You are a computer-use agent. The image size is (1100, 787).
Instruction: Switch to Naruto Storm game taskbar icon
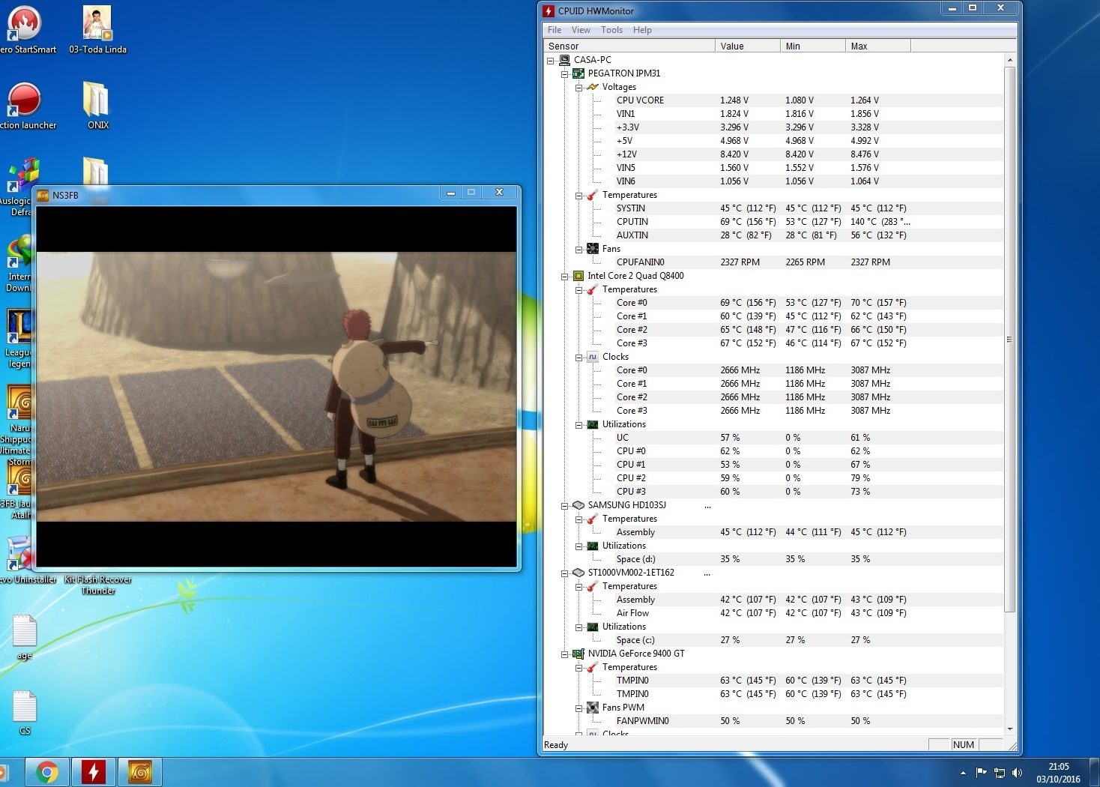pyautogui.click(x=139, y=772)
